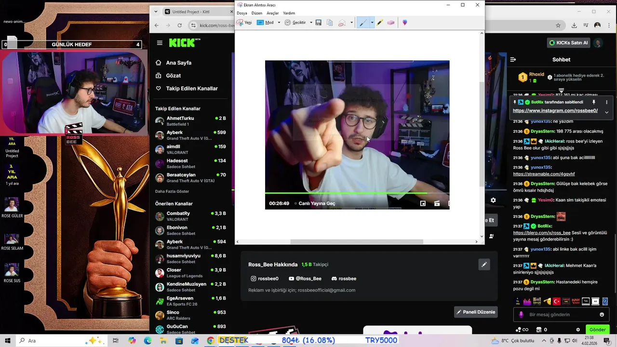Open pinned message three-dot menu
Image resolution: width=617 pixels, height=347 pixels.
[606, 102]
